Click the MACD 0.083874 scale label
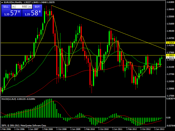The image size is (175, 131). [171, 99]
